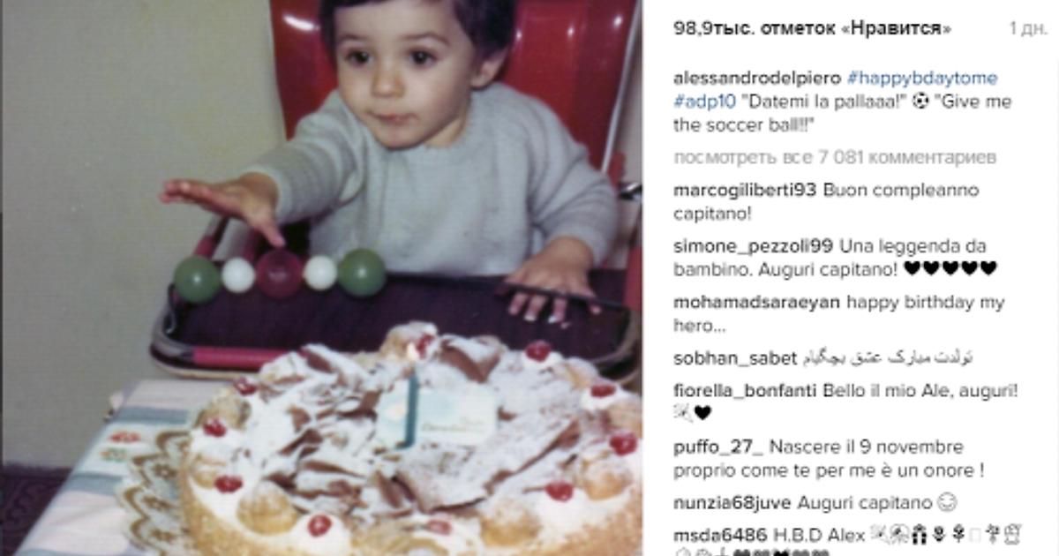Open mohamadsaraeyan profile
The height and width of the screenshot is (556, 1059).
pyautogui.click(x=756, y=303)
